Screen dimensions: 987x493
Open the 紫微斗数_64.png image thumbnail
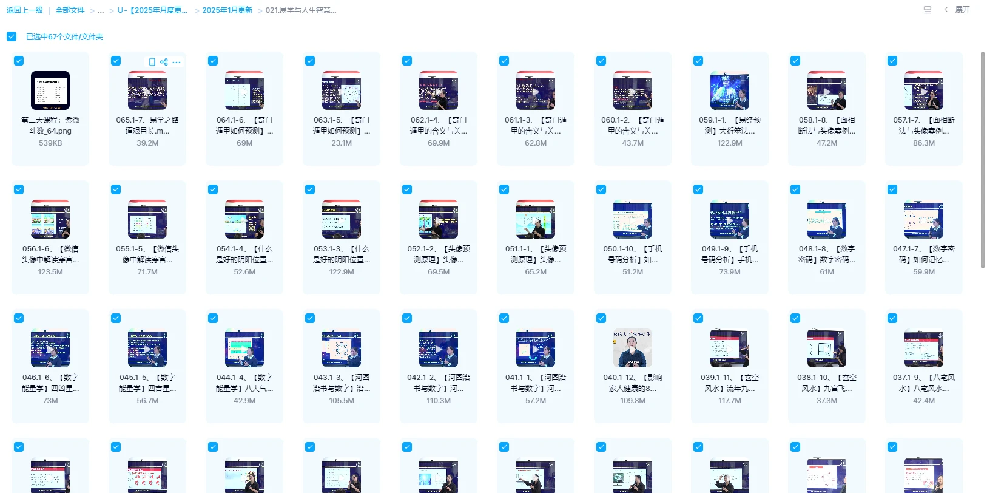(50, 90)
